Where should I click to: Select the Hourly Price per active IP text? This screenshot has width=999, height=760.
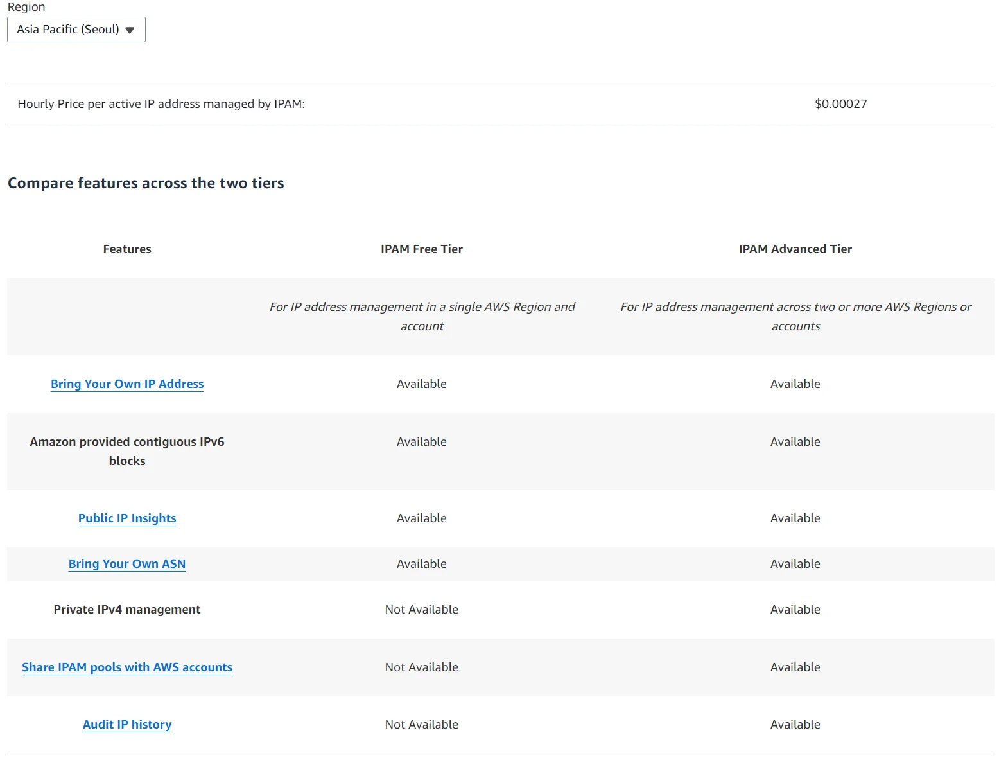[161, 104]
